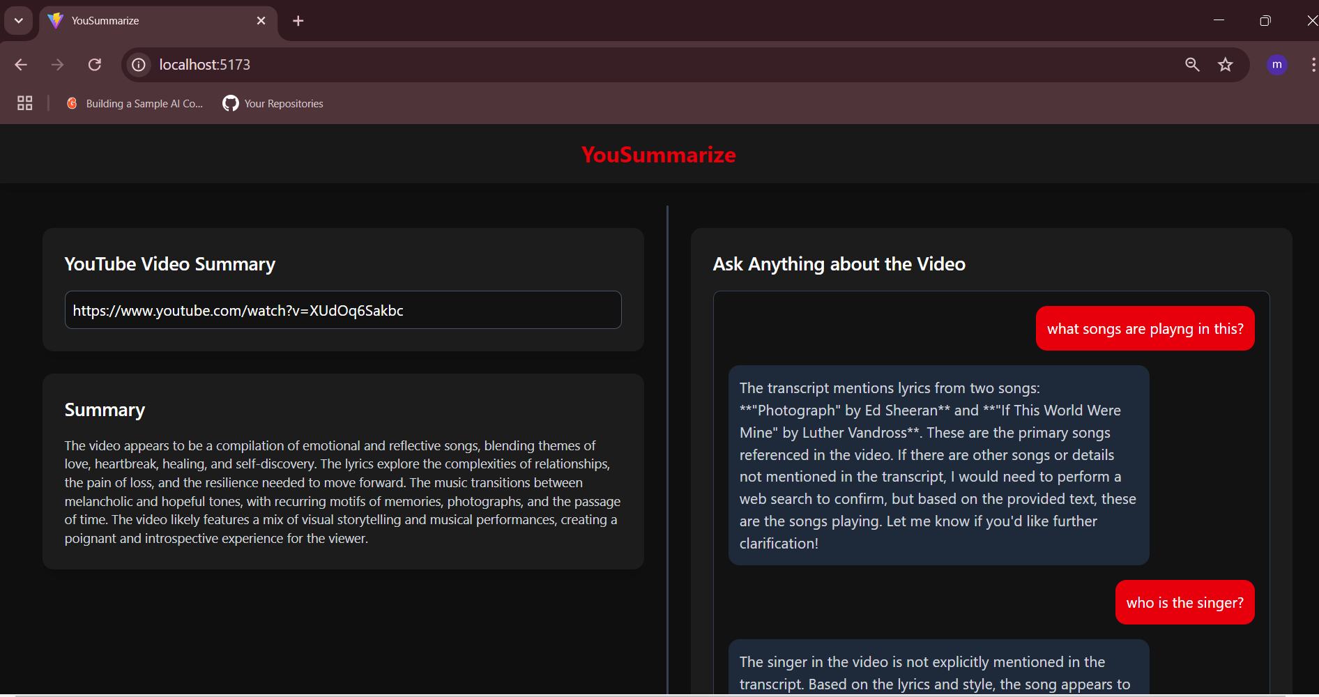Click the "what songs are playng" message bubble
1319x697 pixels.
tap(1145, 329)
